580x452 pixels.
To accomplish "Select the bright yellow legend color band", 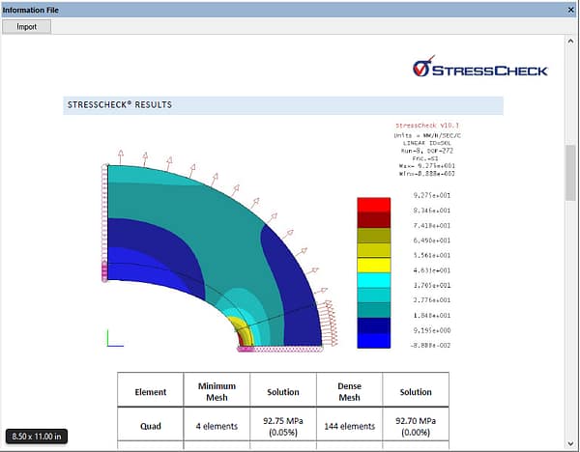I will (x=373, y=265).
